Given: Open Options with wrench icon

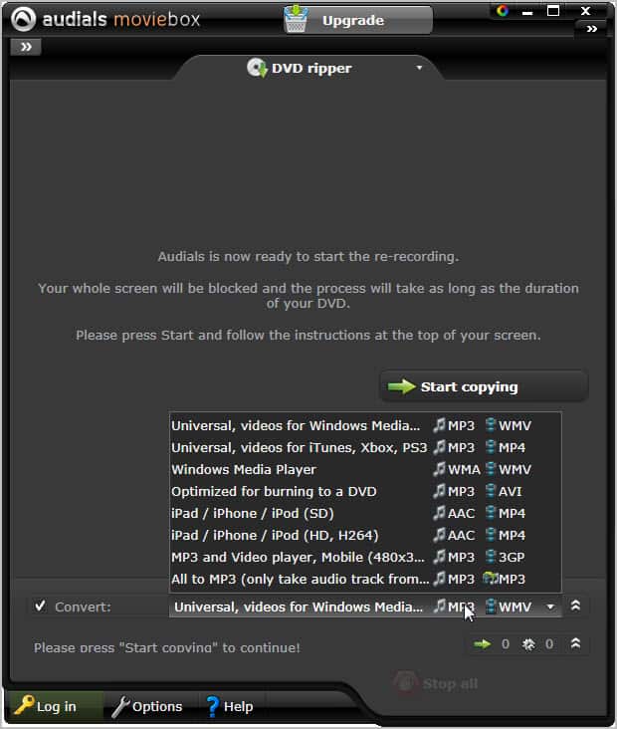Looking at the screenshot, I should point(149,706).
